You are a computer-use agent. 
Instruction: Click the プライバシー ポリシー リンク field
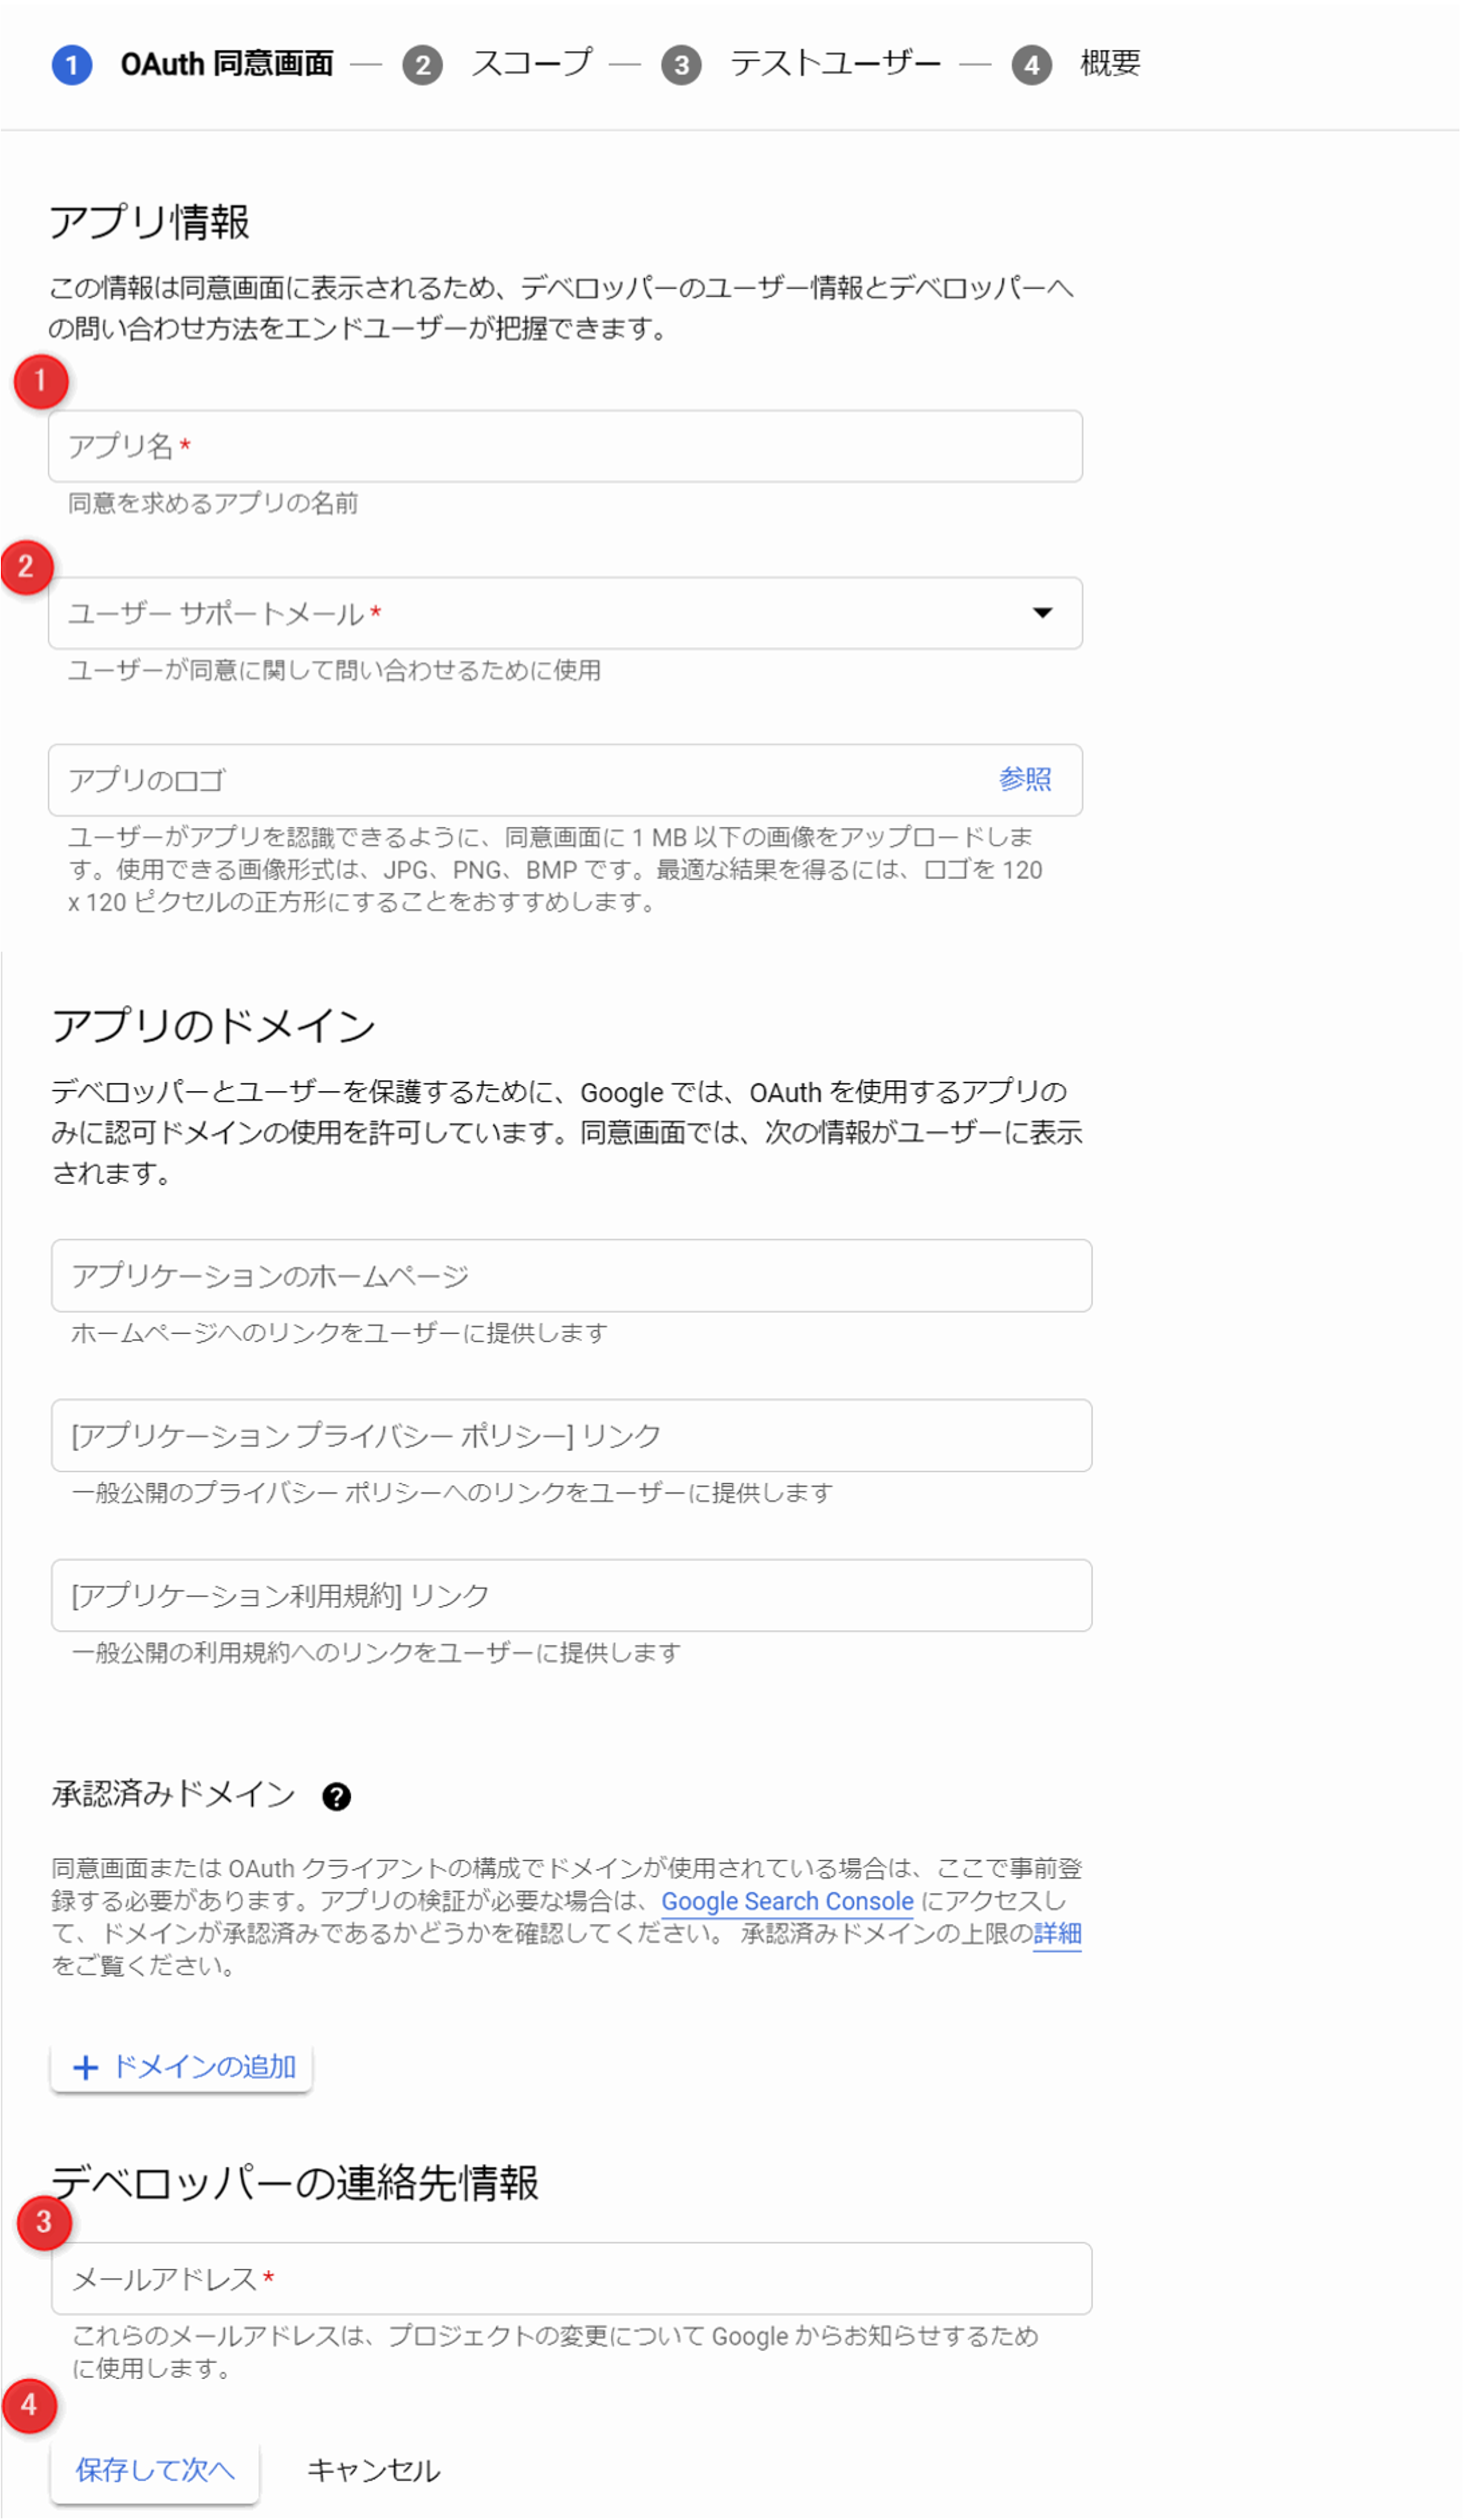pos(571,1436)
